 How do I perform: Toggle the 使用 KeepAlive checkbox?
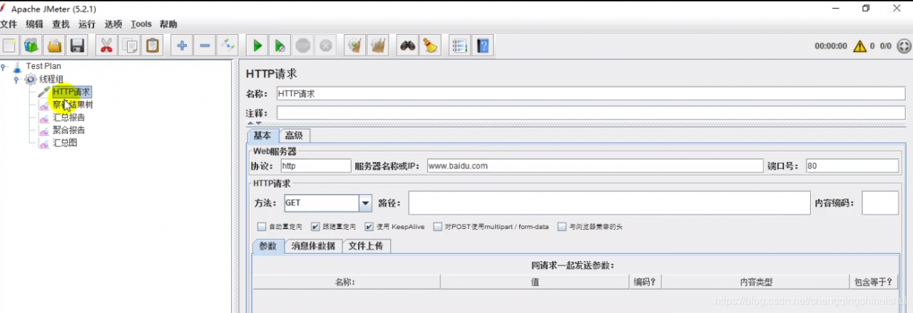[x=369, y=227]
